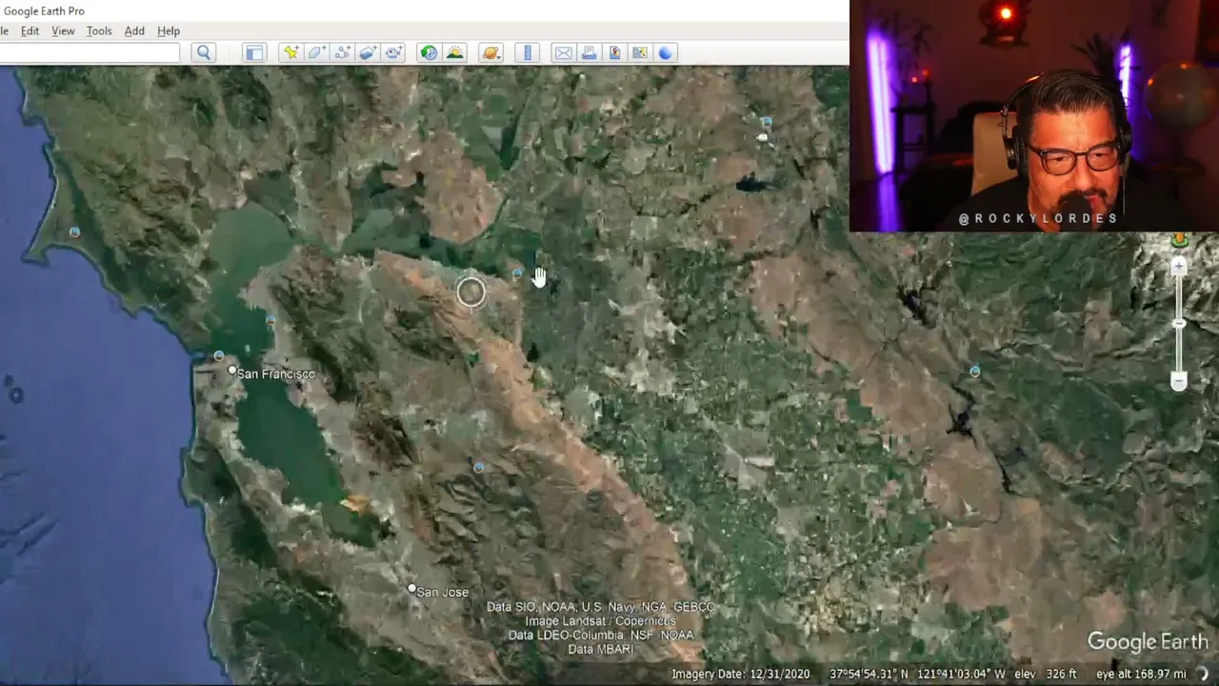Click the white circle target marker on map
Screen dimensions: 1219x686
click(470, 293)
